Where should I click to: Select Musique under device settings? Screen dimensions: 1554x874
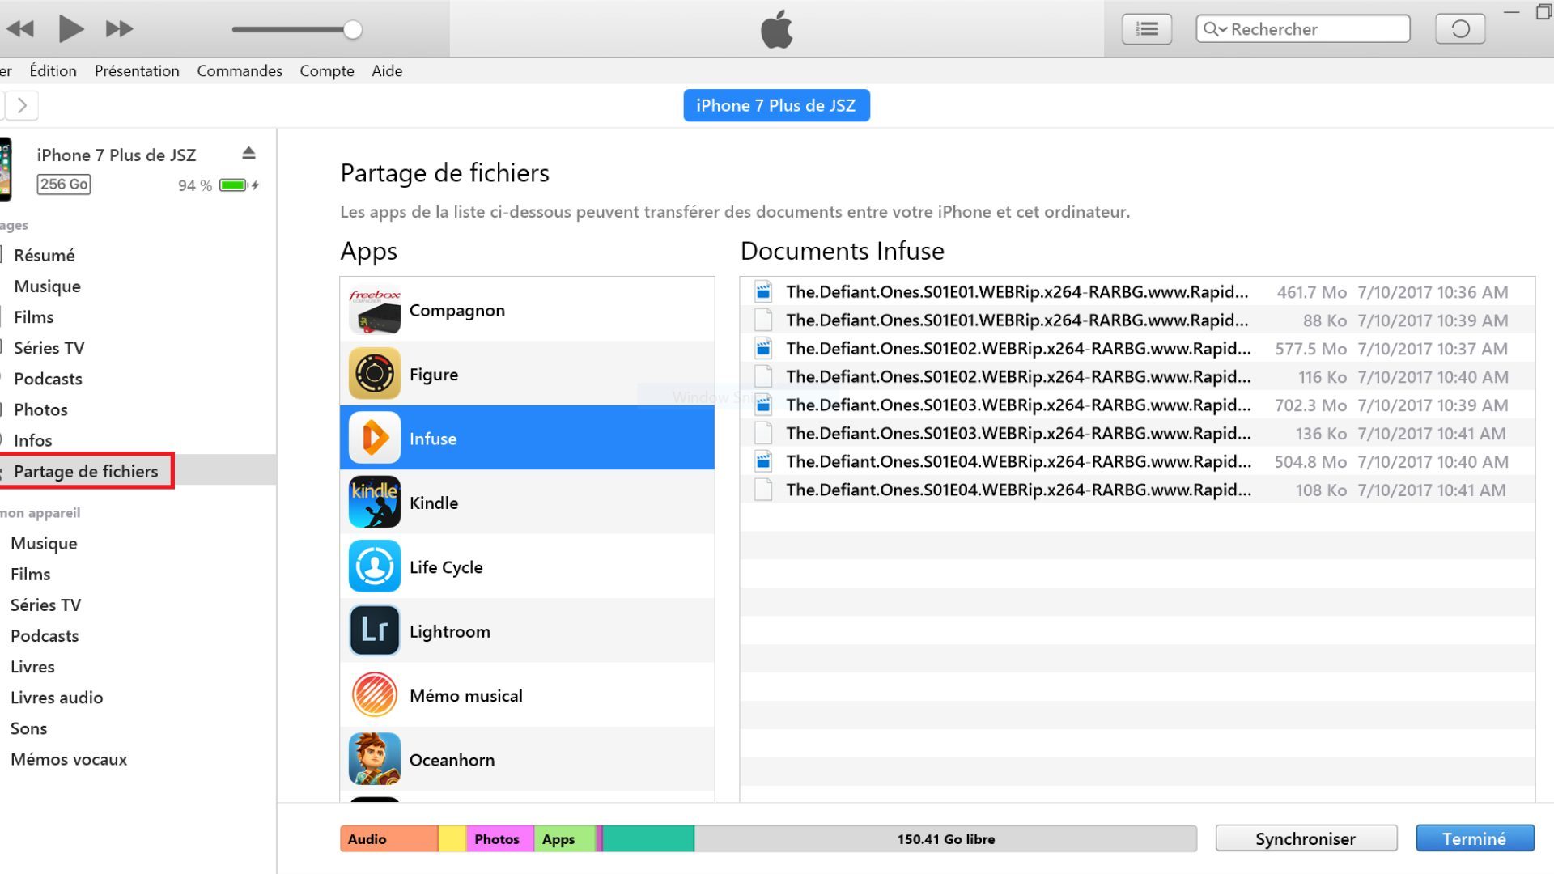click(x=47, y=286)
